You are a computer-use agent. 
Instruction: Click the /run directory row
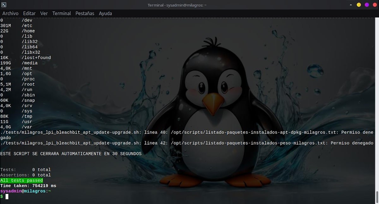16,90
